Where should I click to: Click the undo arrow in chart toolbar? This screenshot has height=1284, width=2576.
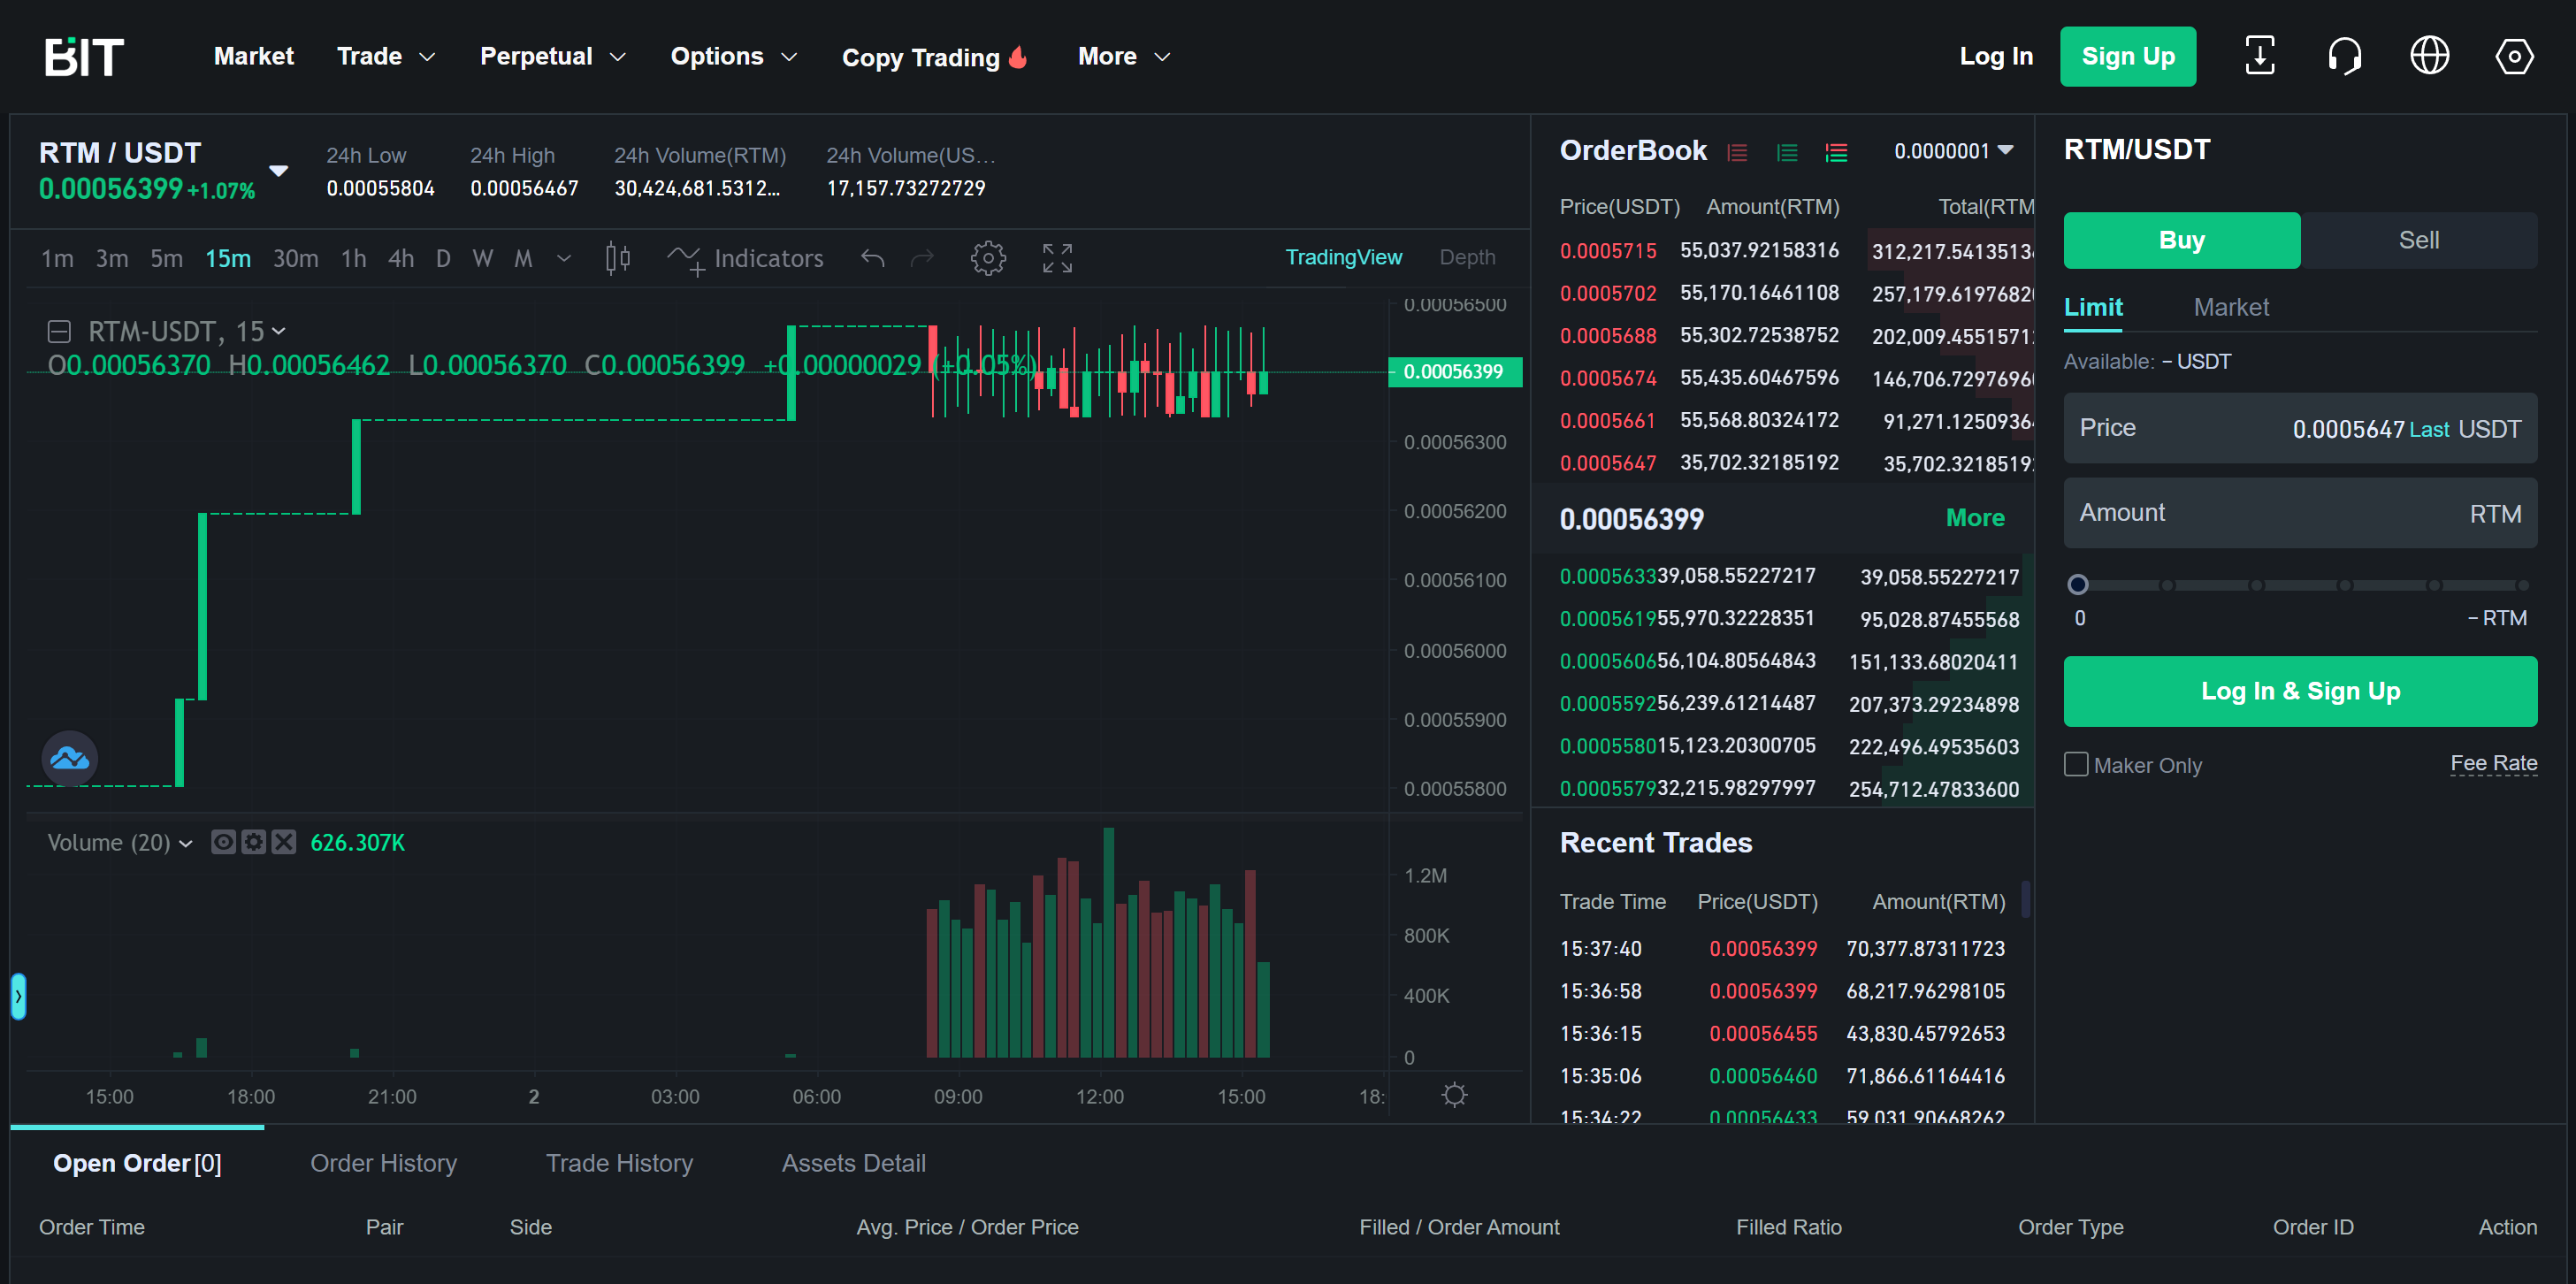(x=872, y=258)
